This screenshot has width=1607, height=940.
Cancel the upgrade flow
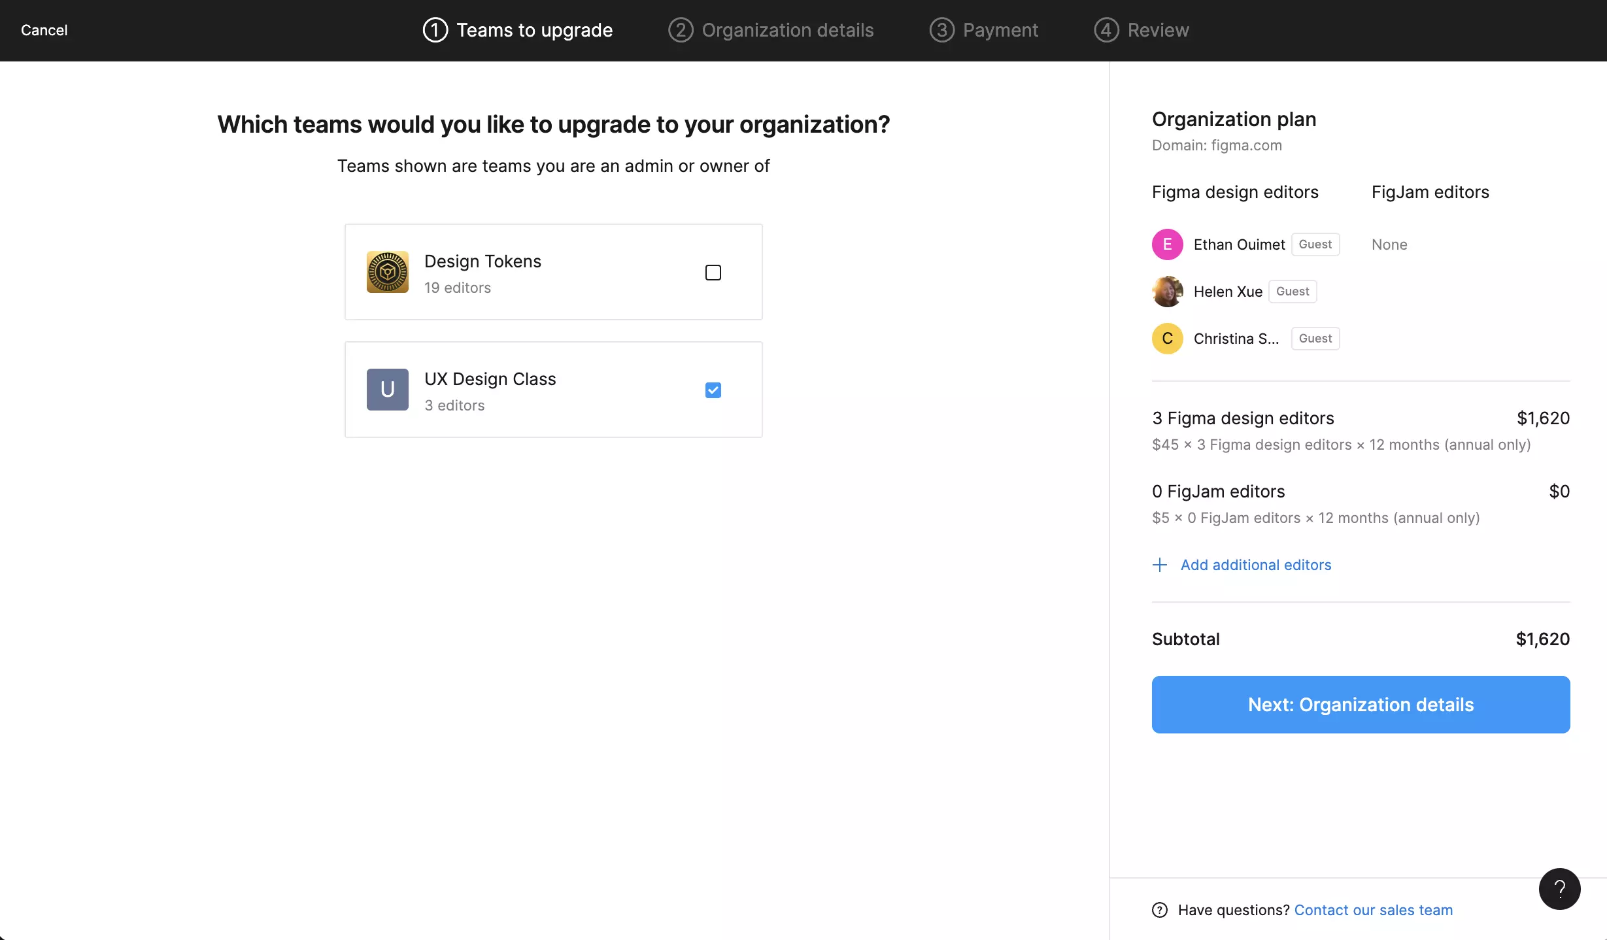tap(44, 30)
